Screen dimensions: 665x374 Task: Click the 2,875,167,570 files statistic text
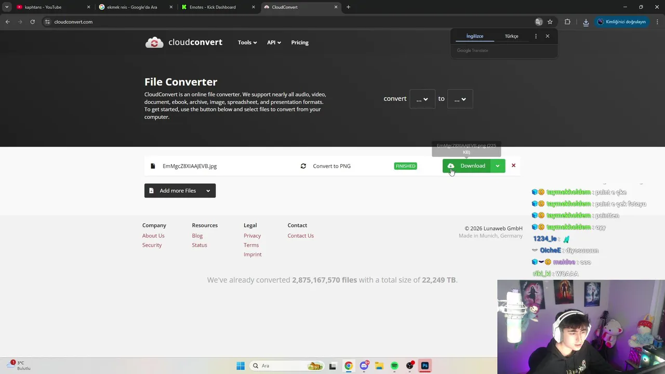[325, 280]
